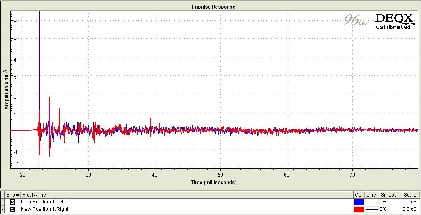Click the red color swatch for Right plot
This screenshot has width=421, height=215.
pyautogui.click(x=359, y=209)
